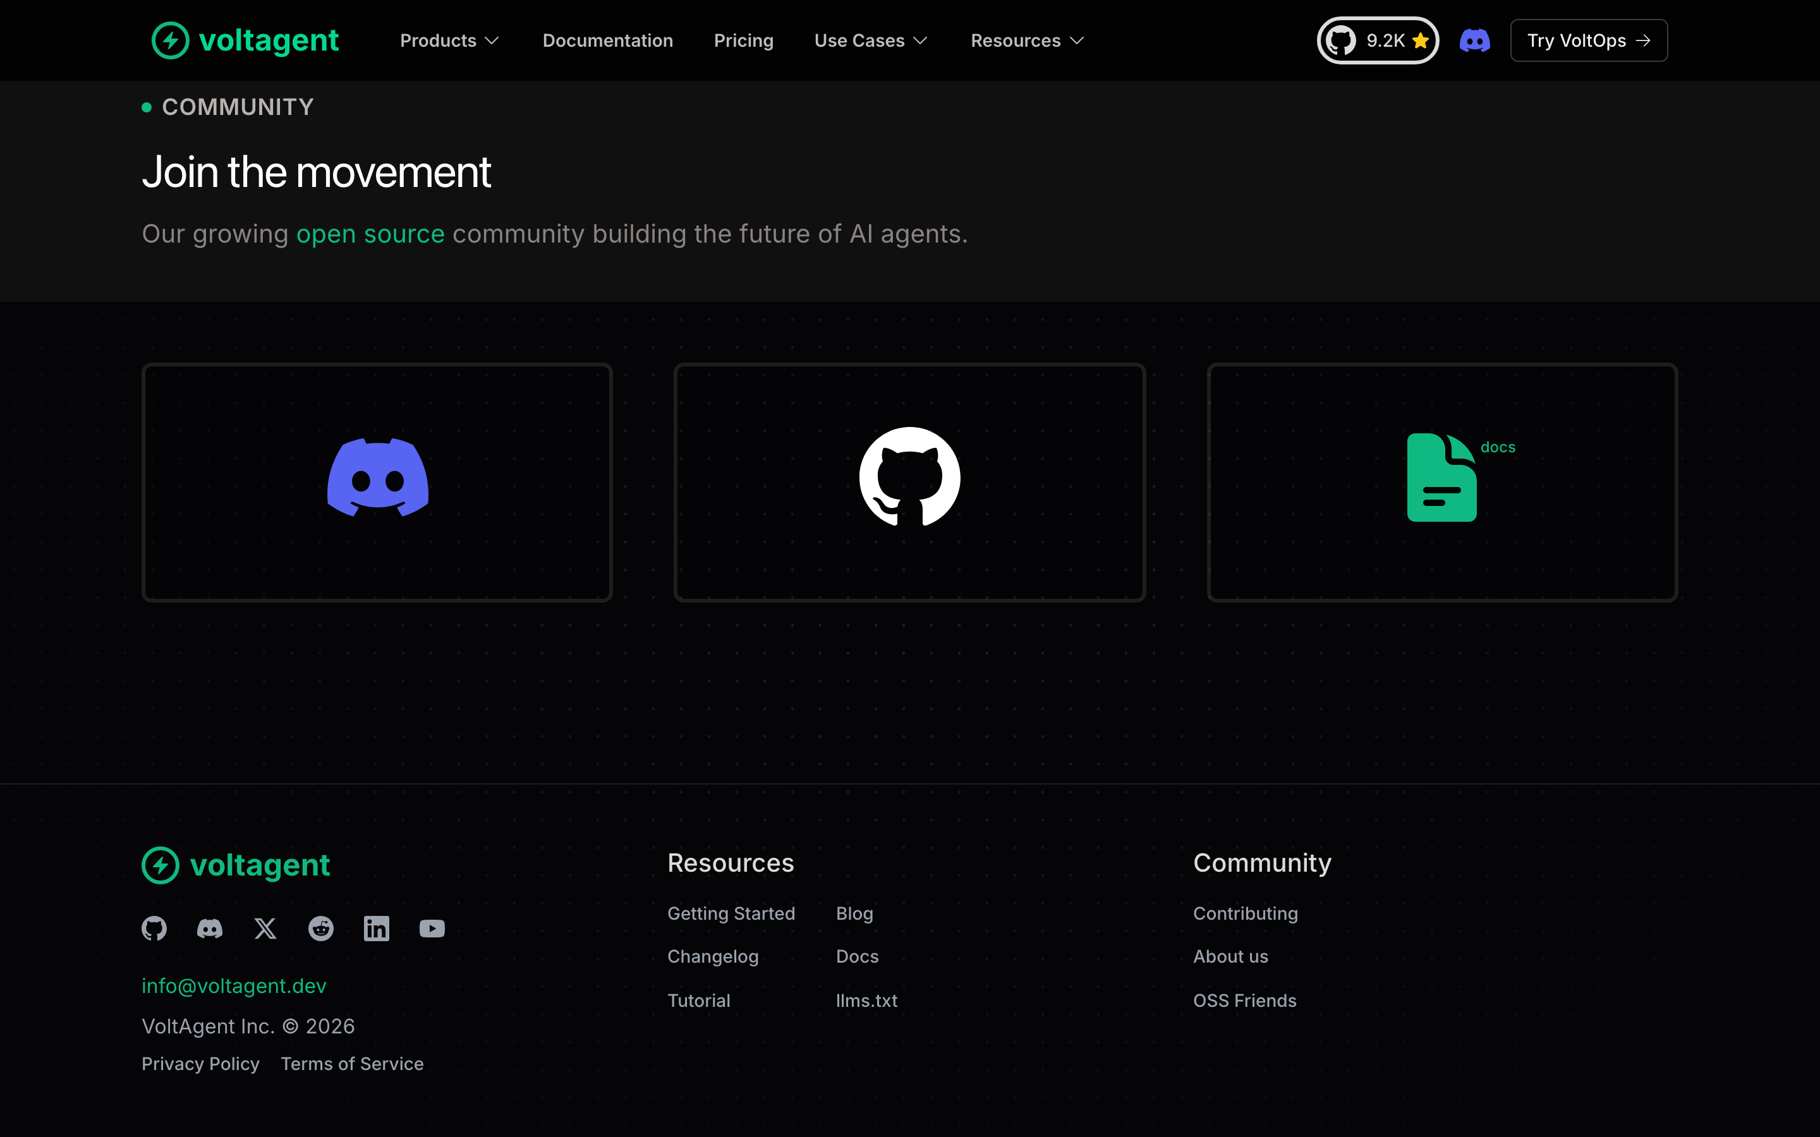
Task: Click the GitHub 9.2K stars badge
Action: [x=1378, y=40]
